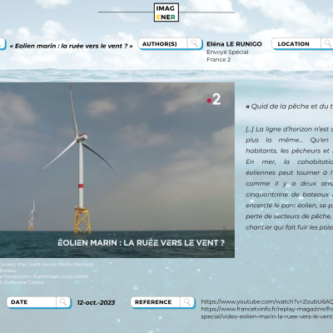This screenshot has height=333, width=333.
Task: Click the date value 12-oct.-2023
Action: (96, 302)
